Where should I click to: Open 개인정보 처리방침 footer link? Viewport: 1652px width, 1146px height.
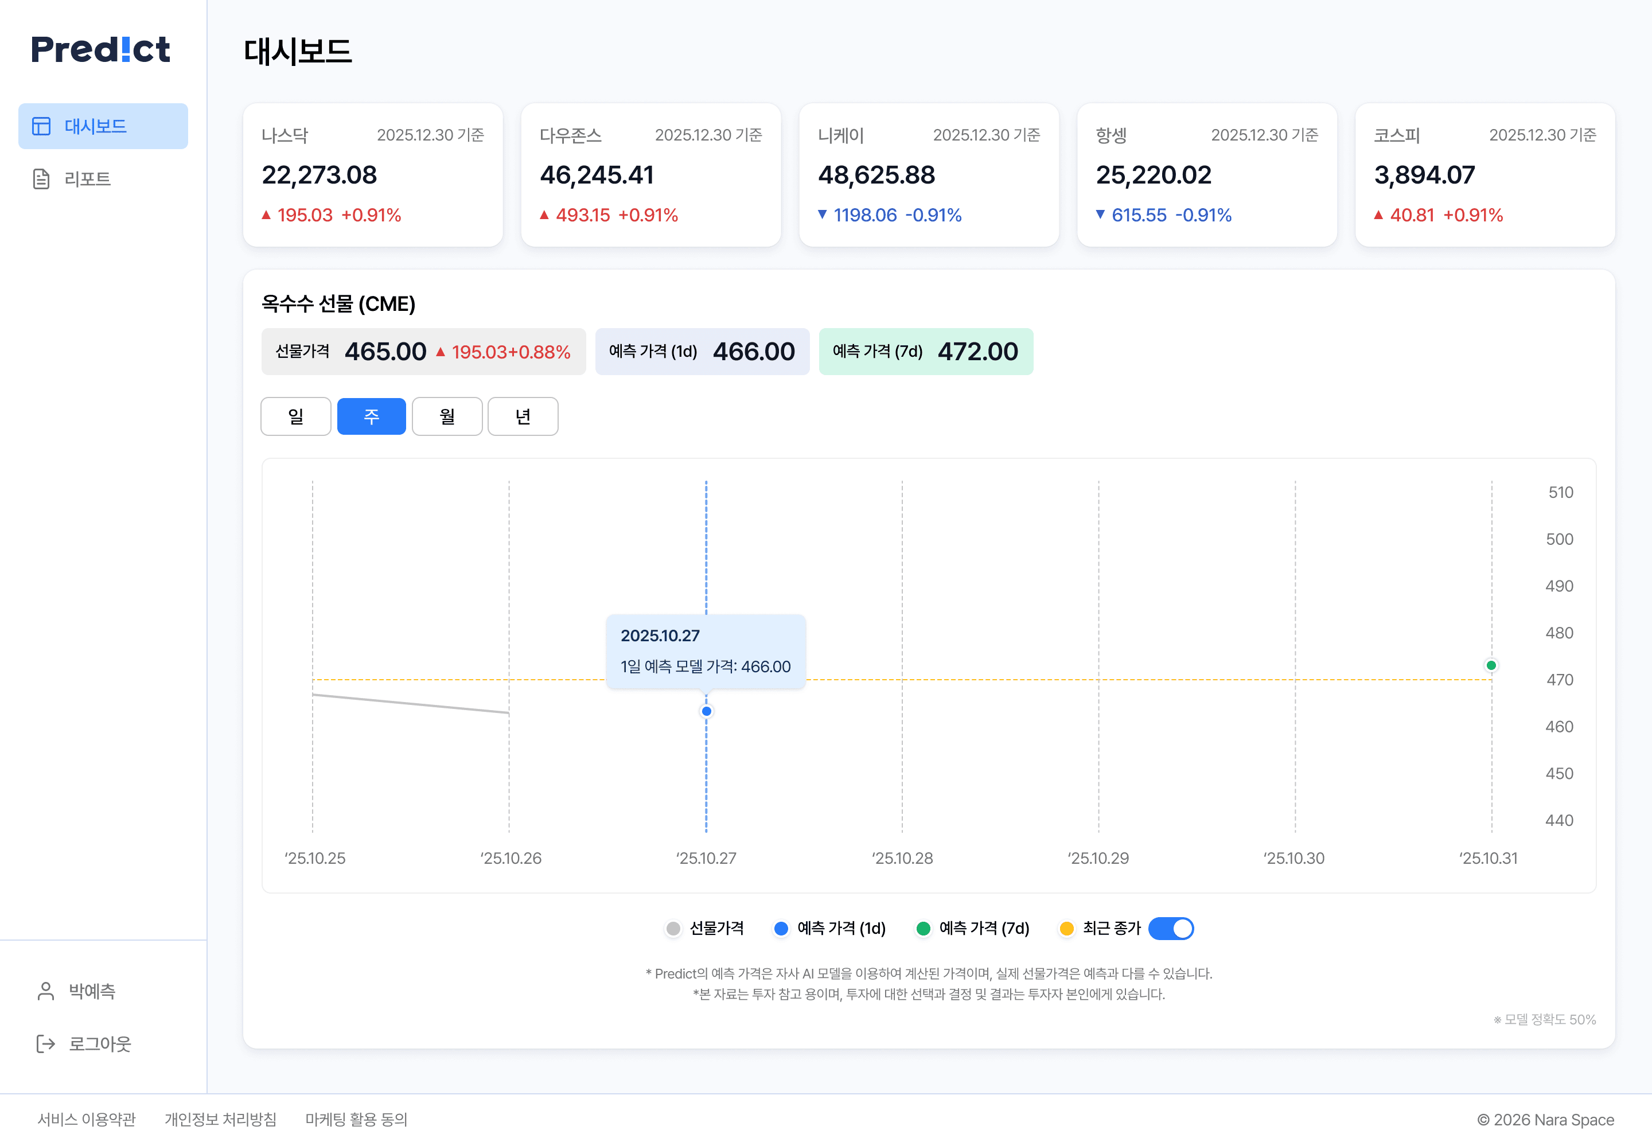tap(220, 1118)
